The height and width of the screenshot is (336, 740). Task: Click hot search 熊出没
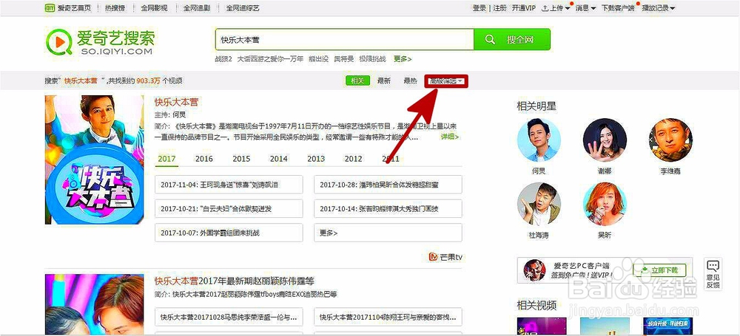point(318,59)
